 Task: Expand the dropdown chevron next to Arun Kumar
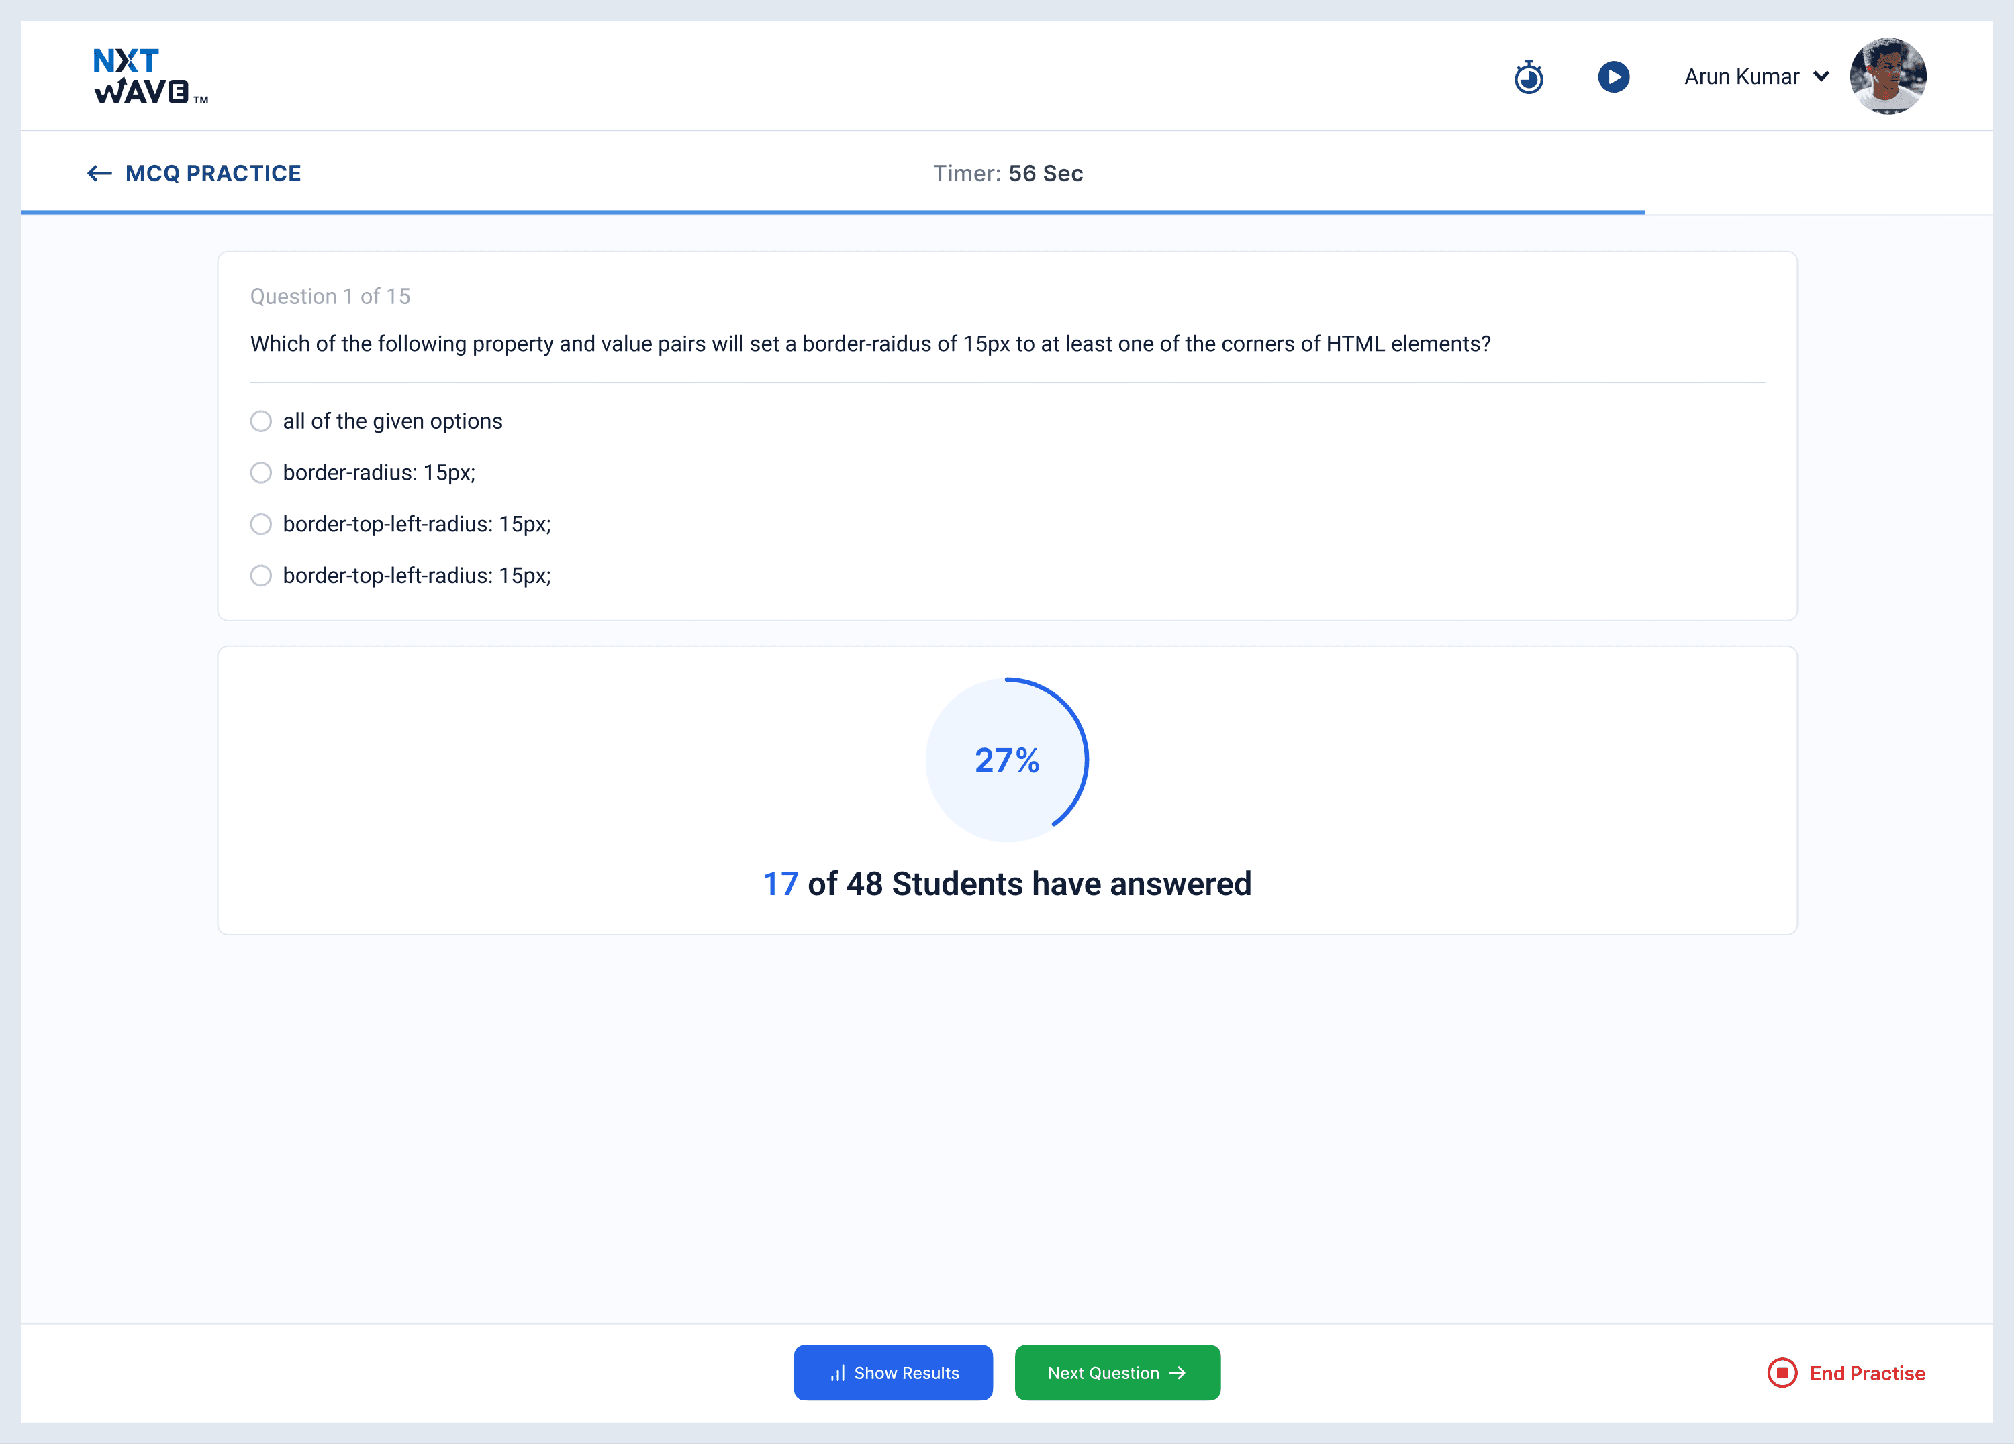point(1821,76)
